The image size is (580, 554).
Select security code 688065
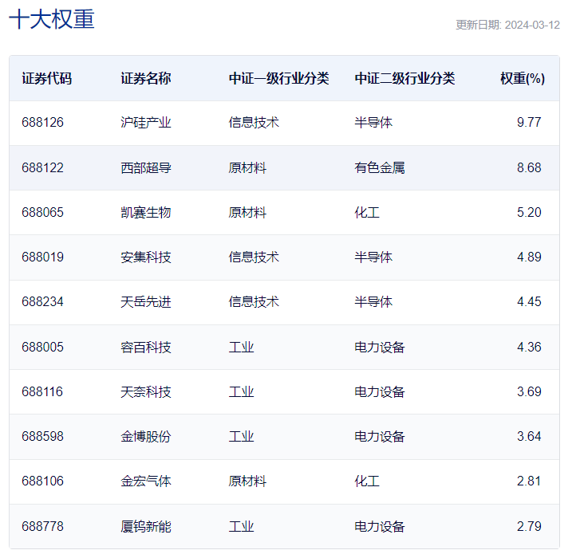coord(42,213)
